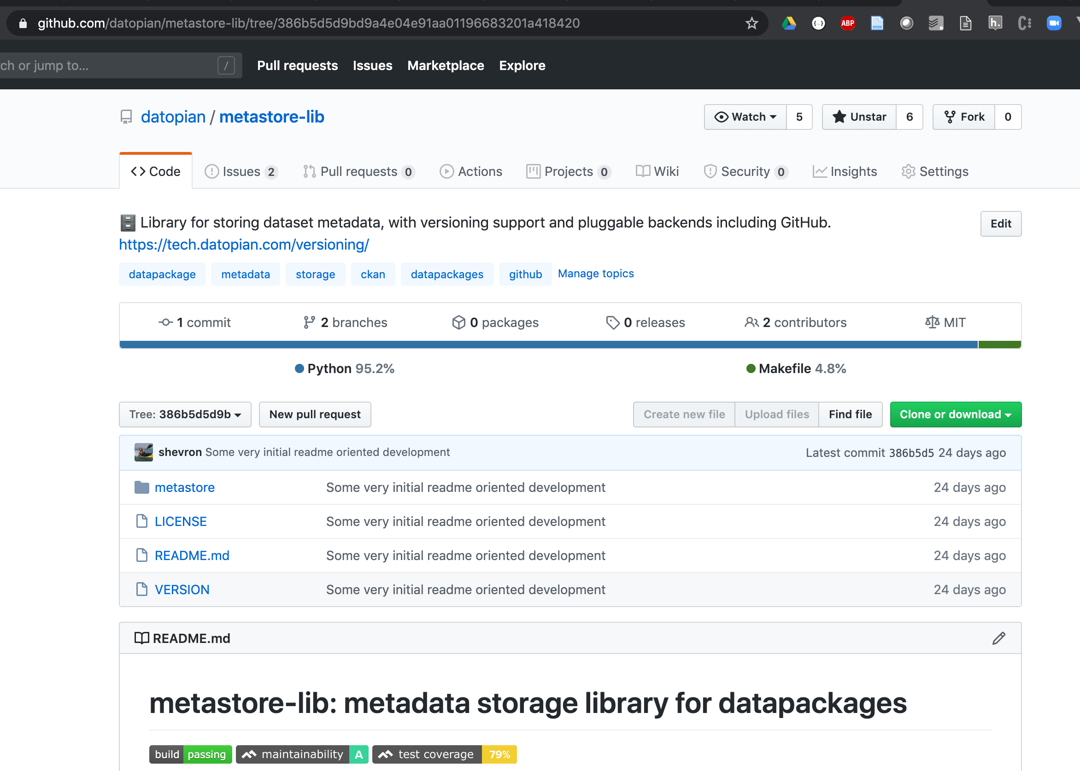Open the Watch notifications dropdown
This screenshot has height=771, width=1080.
point(745,117)
